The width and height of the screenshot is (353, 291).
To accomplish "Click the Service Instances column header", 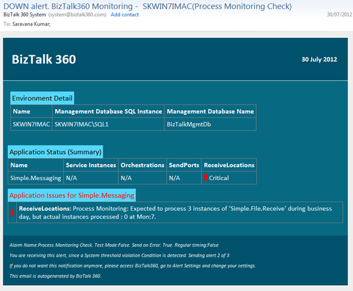I will point(91,165).
